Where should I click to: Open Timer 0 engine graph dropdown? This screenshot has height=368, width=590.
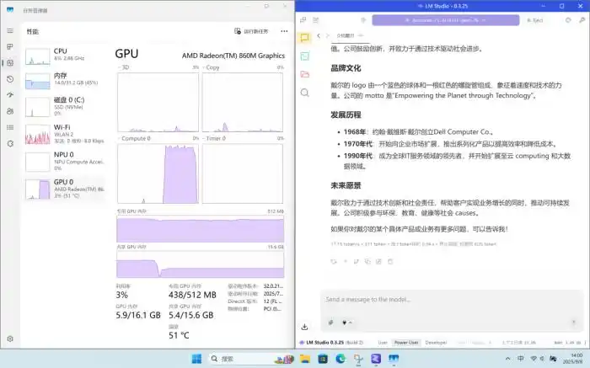tap(214, 138)
